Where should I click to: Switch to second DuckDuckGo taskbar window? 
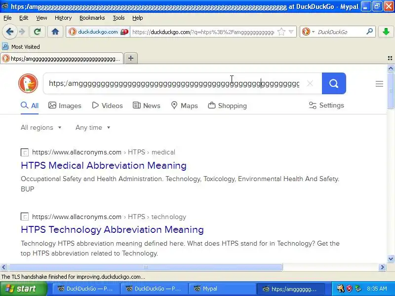[154, 289]
